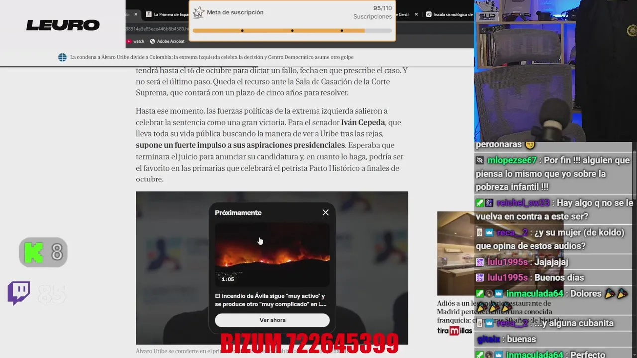Open the YouTube watch bookmark
The image size is (637, 358).
tap(135, 41)
